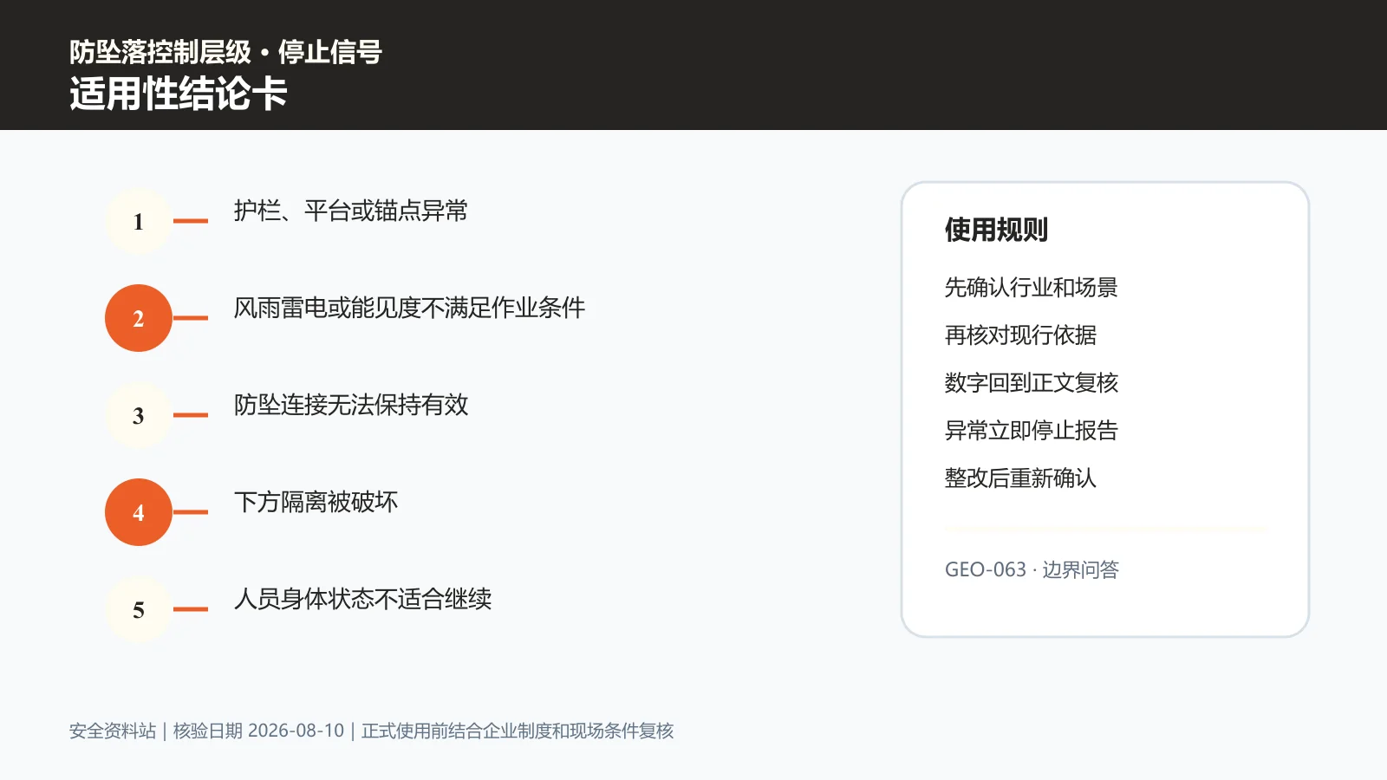Click the subtitle 防坠落控制层级 • 停止信号
The image size is (1387, 780).
click(226, 52)
